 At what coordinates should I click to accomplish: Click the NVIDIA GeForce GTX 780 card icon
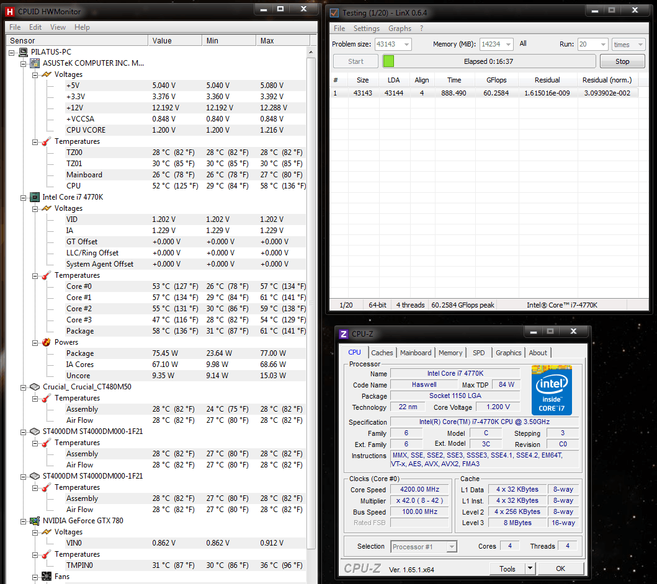click(35, 521)
